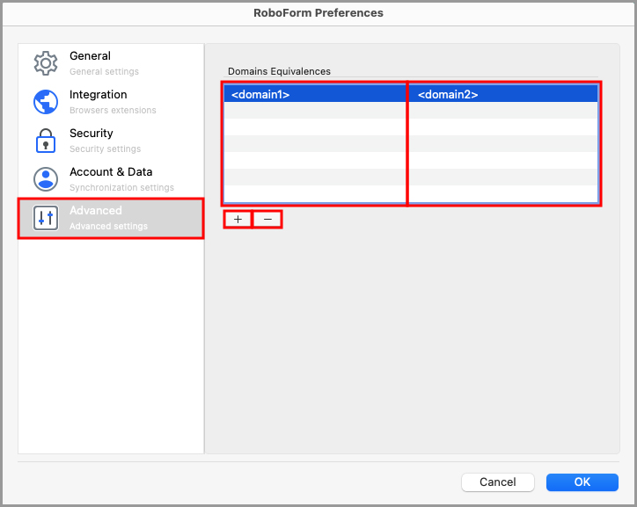Click the 'Synchronization settings' subtitle

click(x=122, y=188)
